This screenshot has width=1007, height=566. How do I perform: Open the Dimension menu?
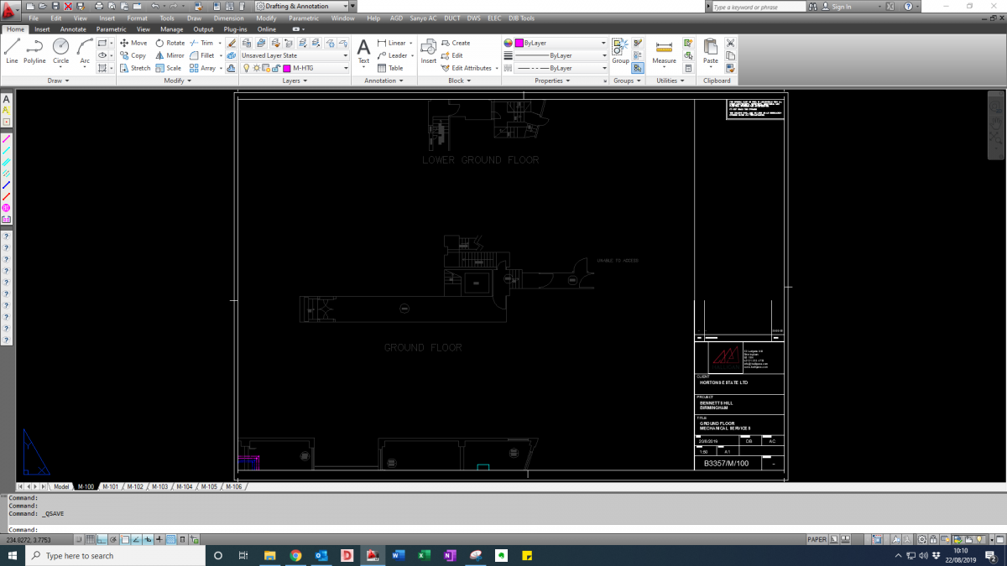point(228,18)
